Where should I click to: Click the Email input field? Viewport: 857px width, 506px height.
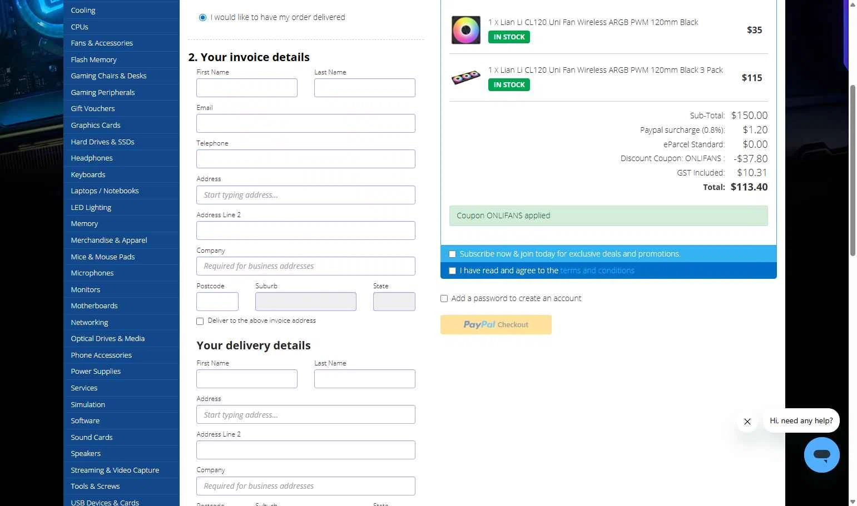coord(306,123)
